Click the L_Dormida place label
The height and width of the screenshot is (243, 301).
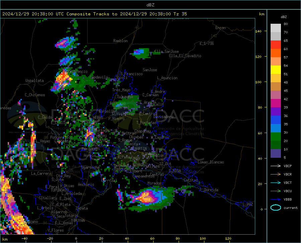pyautogui.click(x=209, y=190)
